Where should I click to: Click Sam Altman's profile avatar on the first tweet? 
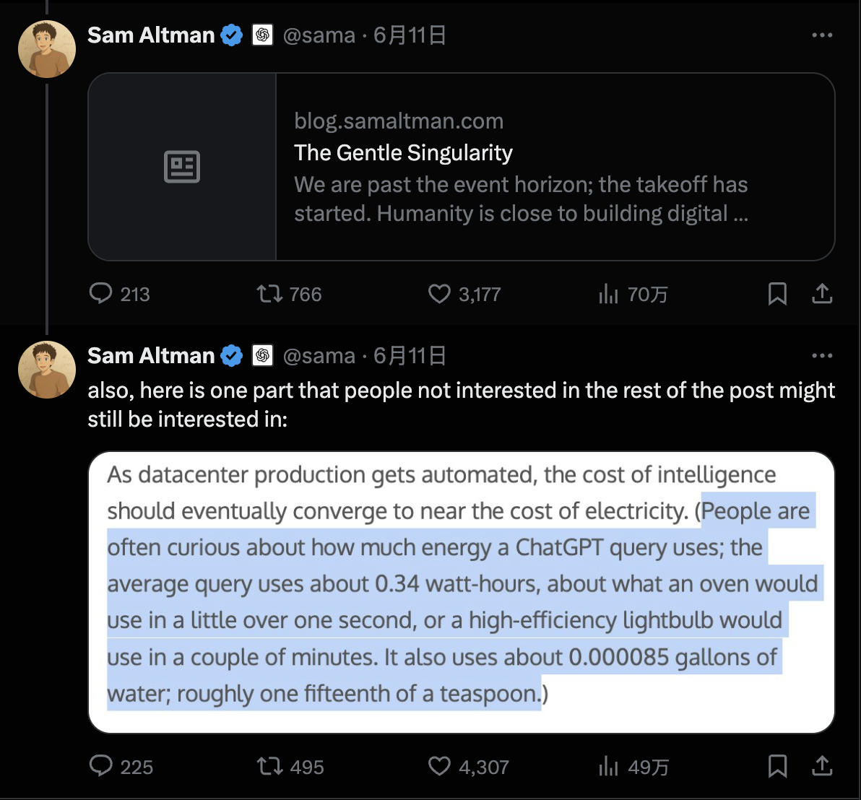click(46, 49)
